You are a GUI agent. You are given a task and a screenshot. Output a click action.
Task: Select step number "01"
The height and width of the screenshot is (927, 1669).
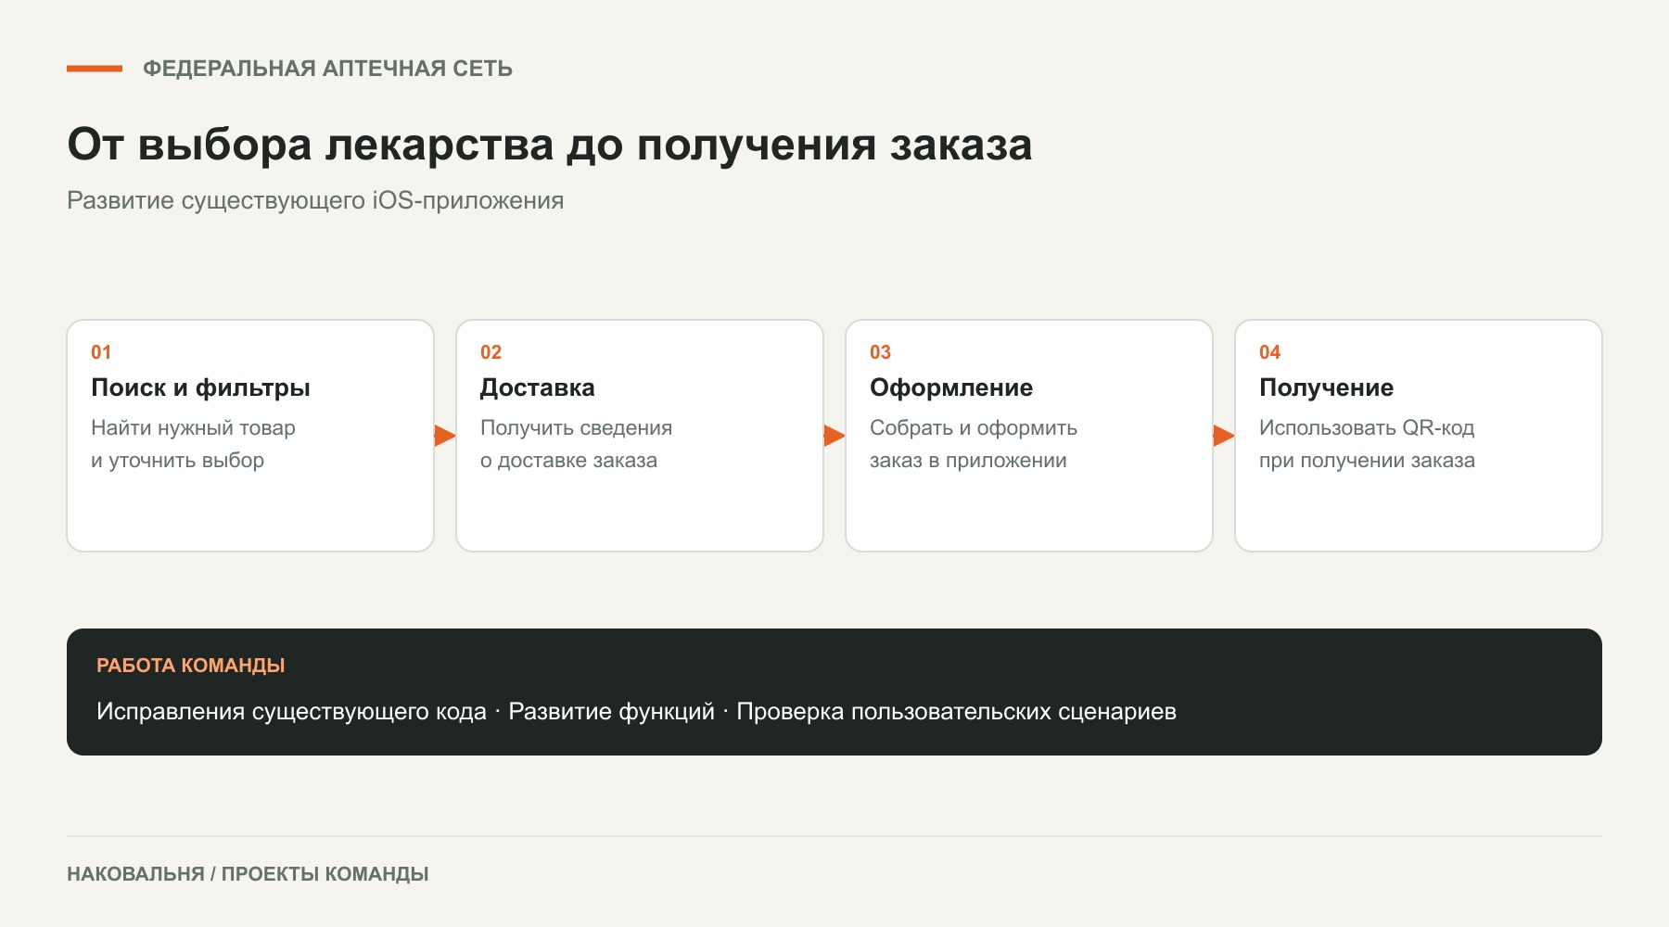101,352
